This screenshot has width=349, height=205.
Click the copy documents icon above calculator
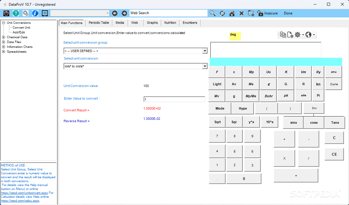[x=283, y=35]
